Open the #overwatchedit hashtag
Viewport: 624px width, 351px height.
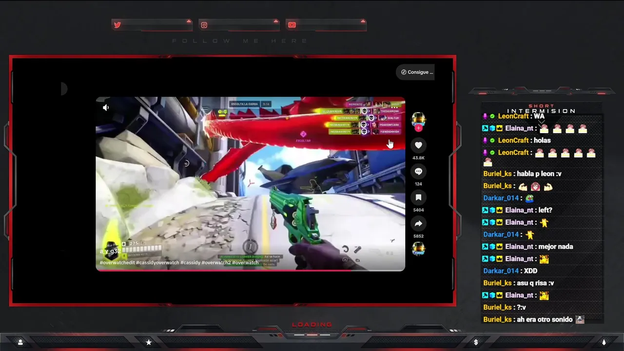click(117, 263)
